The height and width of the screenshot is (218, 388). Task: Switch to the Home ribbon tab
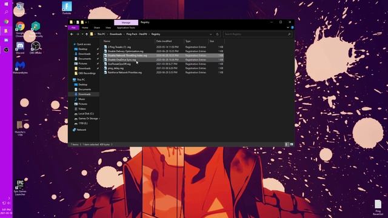coord(85,28)
